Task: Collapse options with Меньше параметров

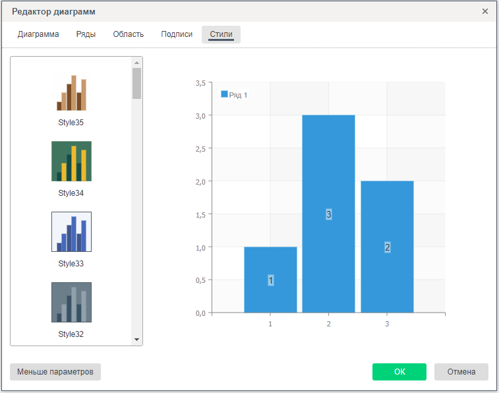Action: tap(55, 372)
